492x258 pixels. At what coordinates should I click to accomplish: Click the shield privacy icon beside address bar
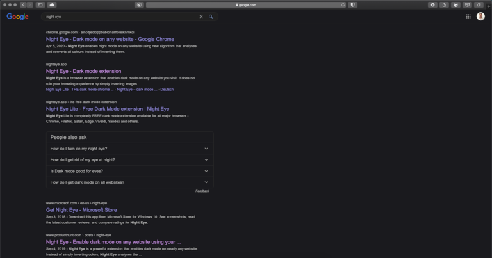click(x=353, y=4)
